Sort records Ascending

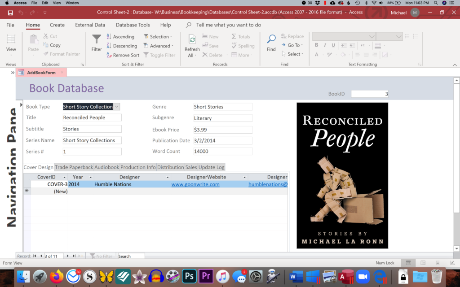[120, 37]
